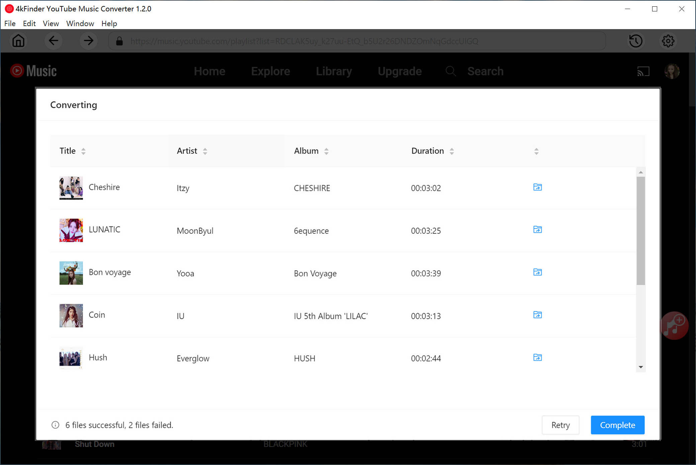Screen dimensions: 696x465
Task: Expand the Album sort dropdown
Action: tap(327, 151)
